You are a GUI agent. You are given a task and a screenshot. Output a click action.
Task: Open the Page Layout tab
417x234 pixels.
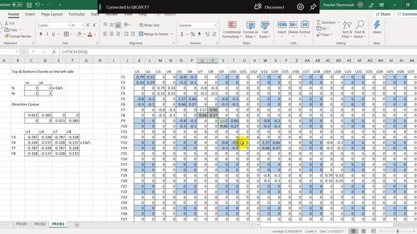[51, 14]
